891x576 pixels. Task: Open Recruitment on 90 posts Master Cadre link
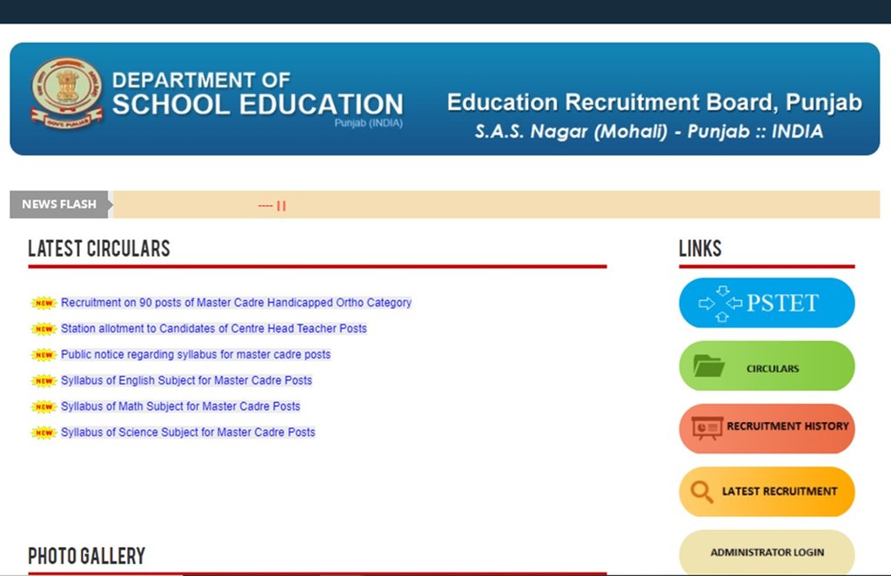click(x=237, y=303)
